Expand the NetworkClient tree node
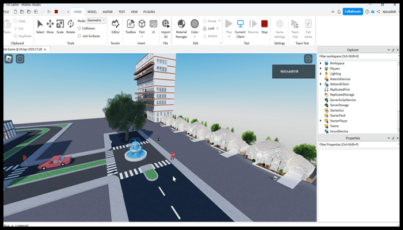Image resolution: width=403 pixels, height=230 pixels. pos(321,84)
